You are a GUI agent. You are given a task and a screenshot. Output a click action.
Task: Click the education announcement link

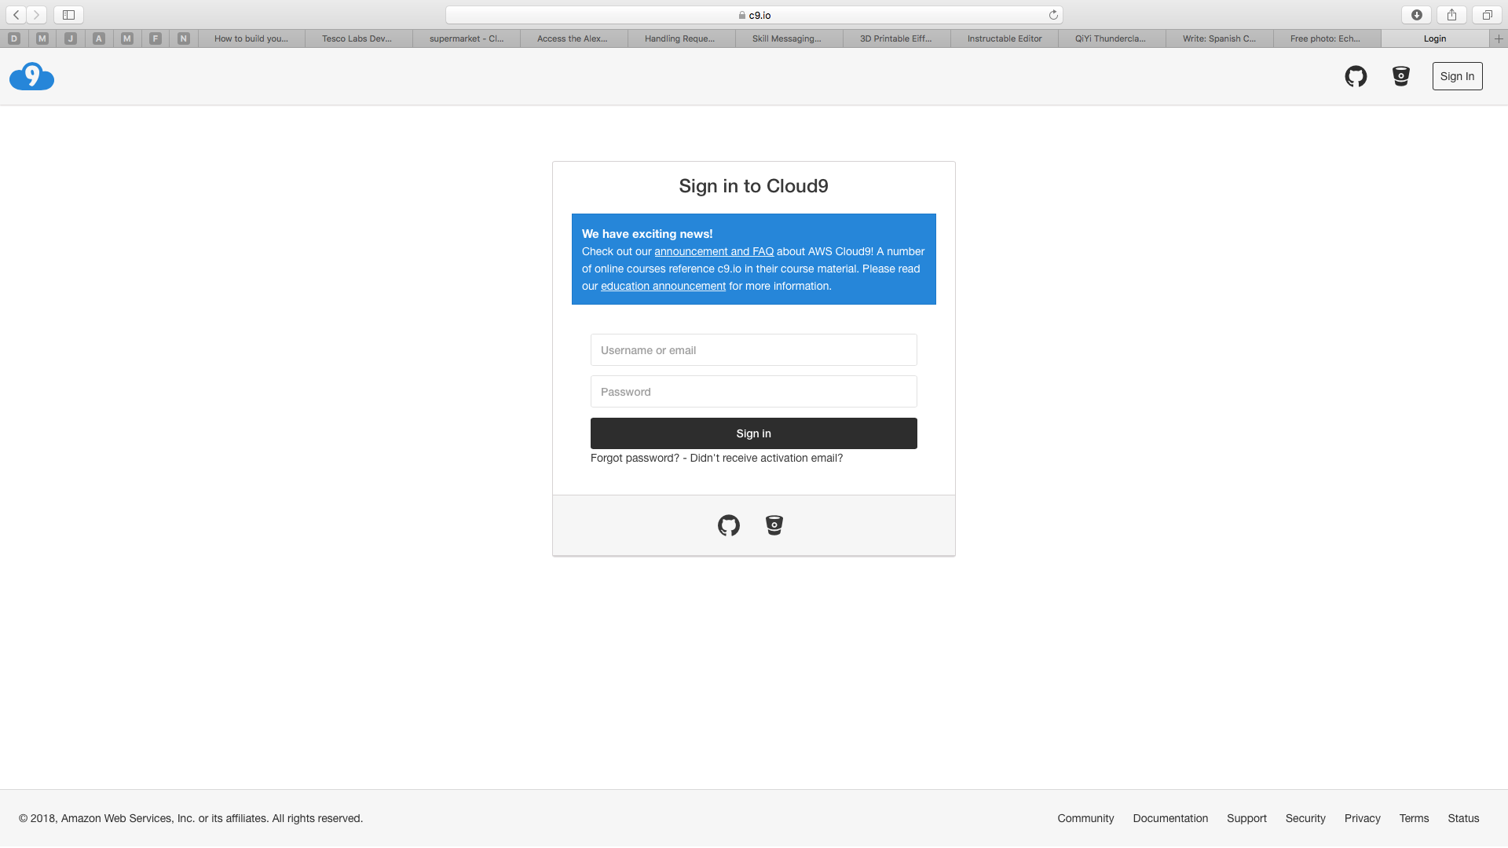pos(663,286)
